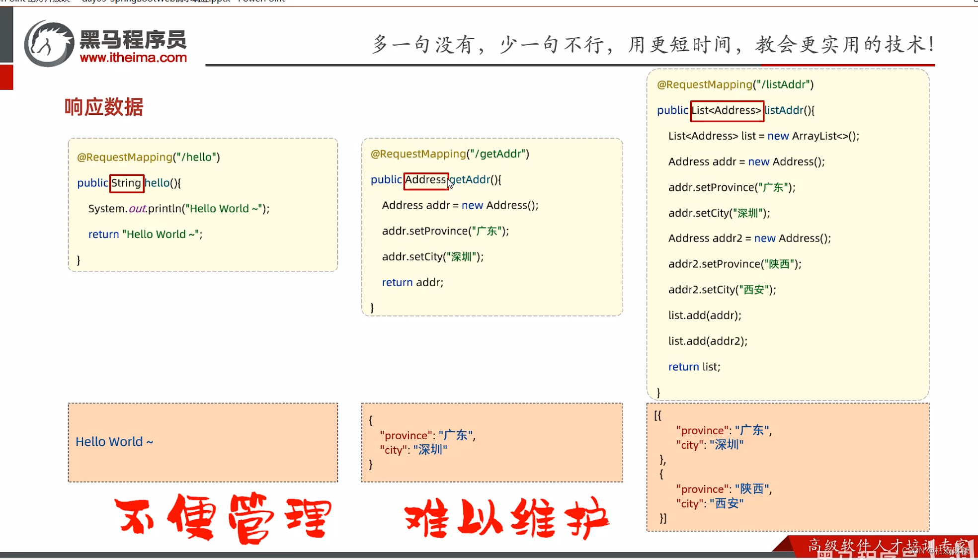Select the /hello RequestMapping code block

[202, 204]
